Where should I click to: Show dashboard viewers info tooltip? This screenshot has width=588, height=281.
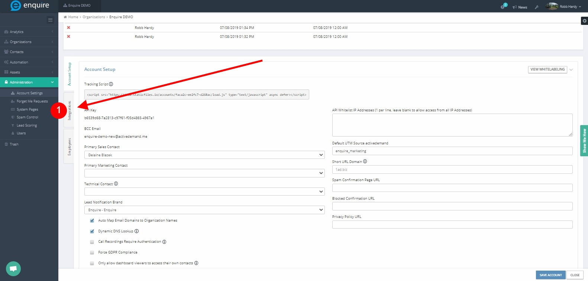[x=196, y=263]
